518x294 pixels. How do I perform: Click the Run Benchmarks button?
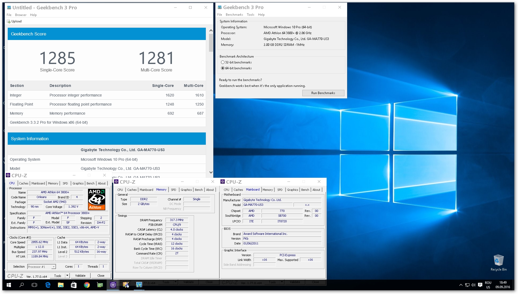[x=323, y=93]
